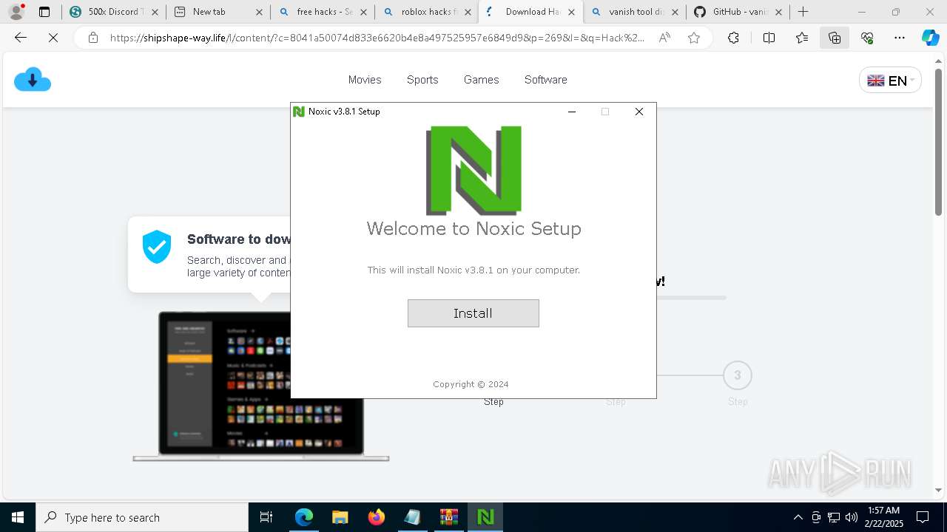
Task: Open the volume control tray icon
Action: click(851, 517)
